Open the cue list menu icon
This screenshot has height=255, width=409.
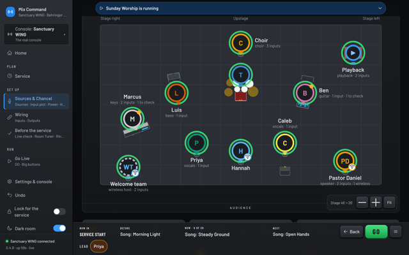[x=396, y=231]
